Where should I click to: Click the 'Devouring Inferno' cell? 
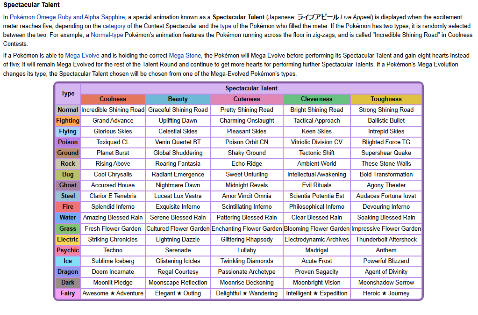(x=386, y=206)
